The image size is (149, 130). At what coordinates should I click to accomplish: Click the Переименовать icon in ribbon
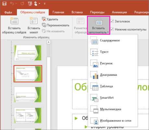[x=44, y=25]
